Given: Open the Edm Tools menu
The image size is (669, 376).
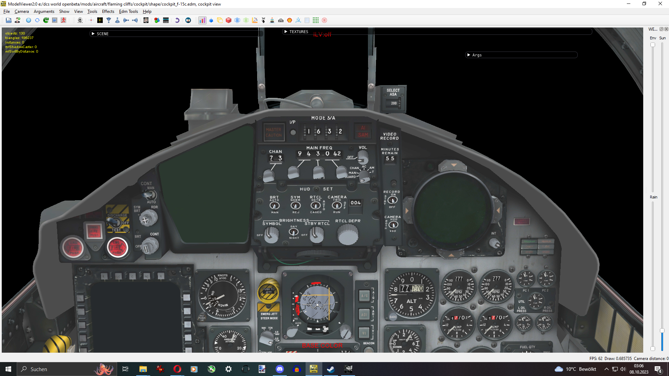Looking at the screenshot, I should click(129, 11).
